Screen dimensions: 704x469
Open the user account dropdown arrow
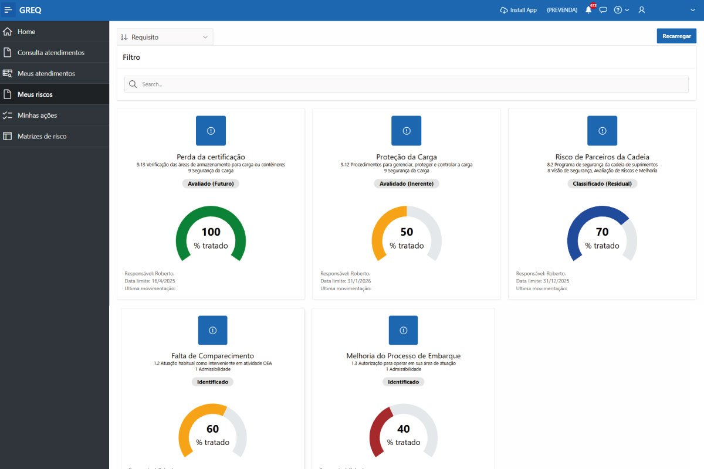click(693, 10)
